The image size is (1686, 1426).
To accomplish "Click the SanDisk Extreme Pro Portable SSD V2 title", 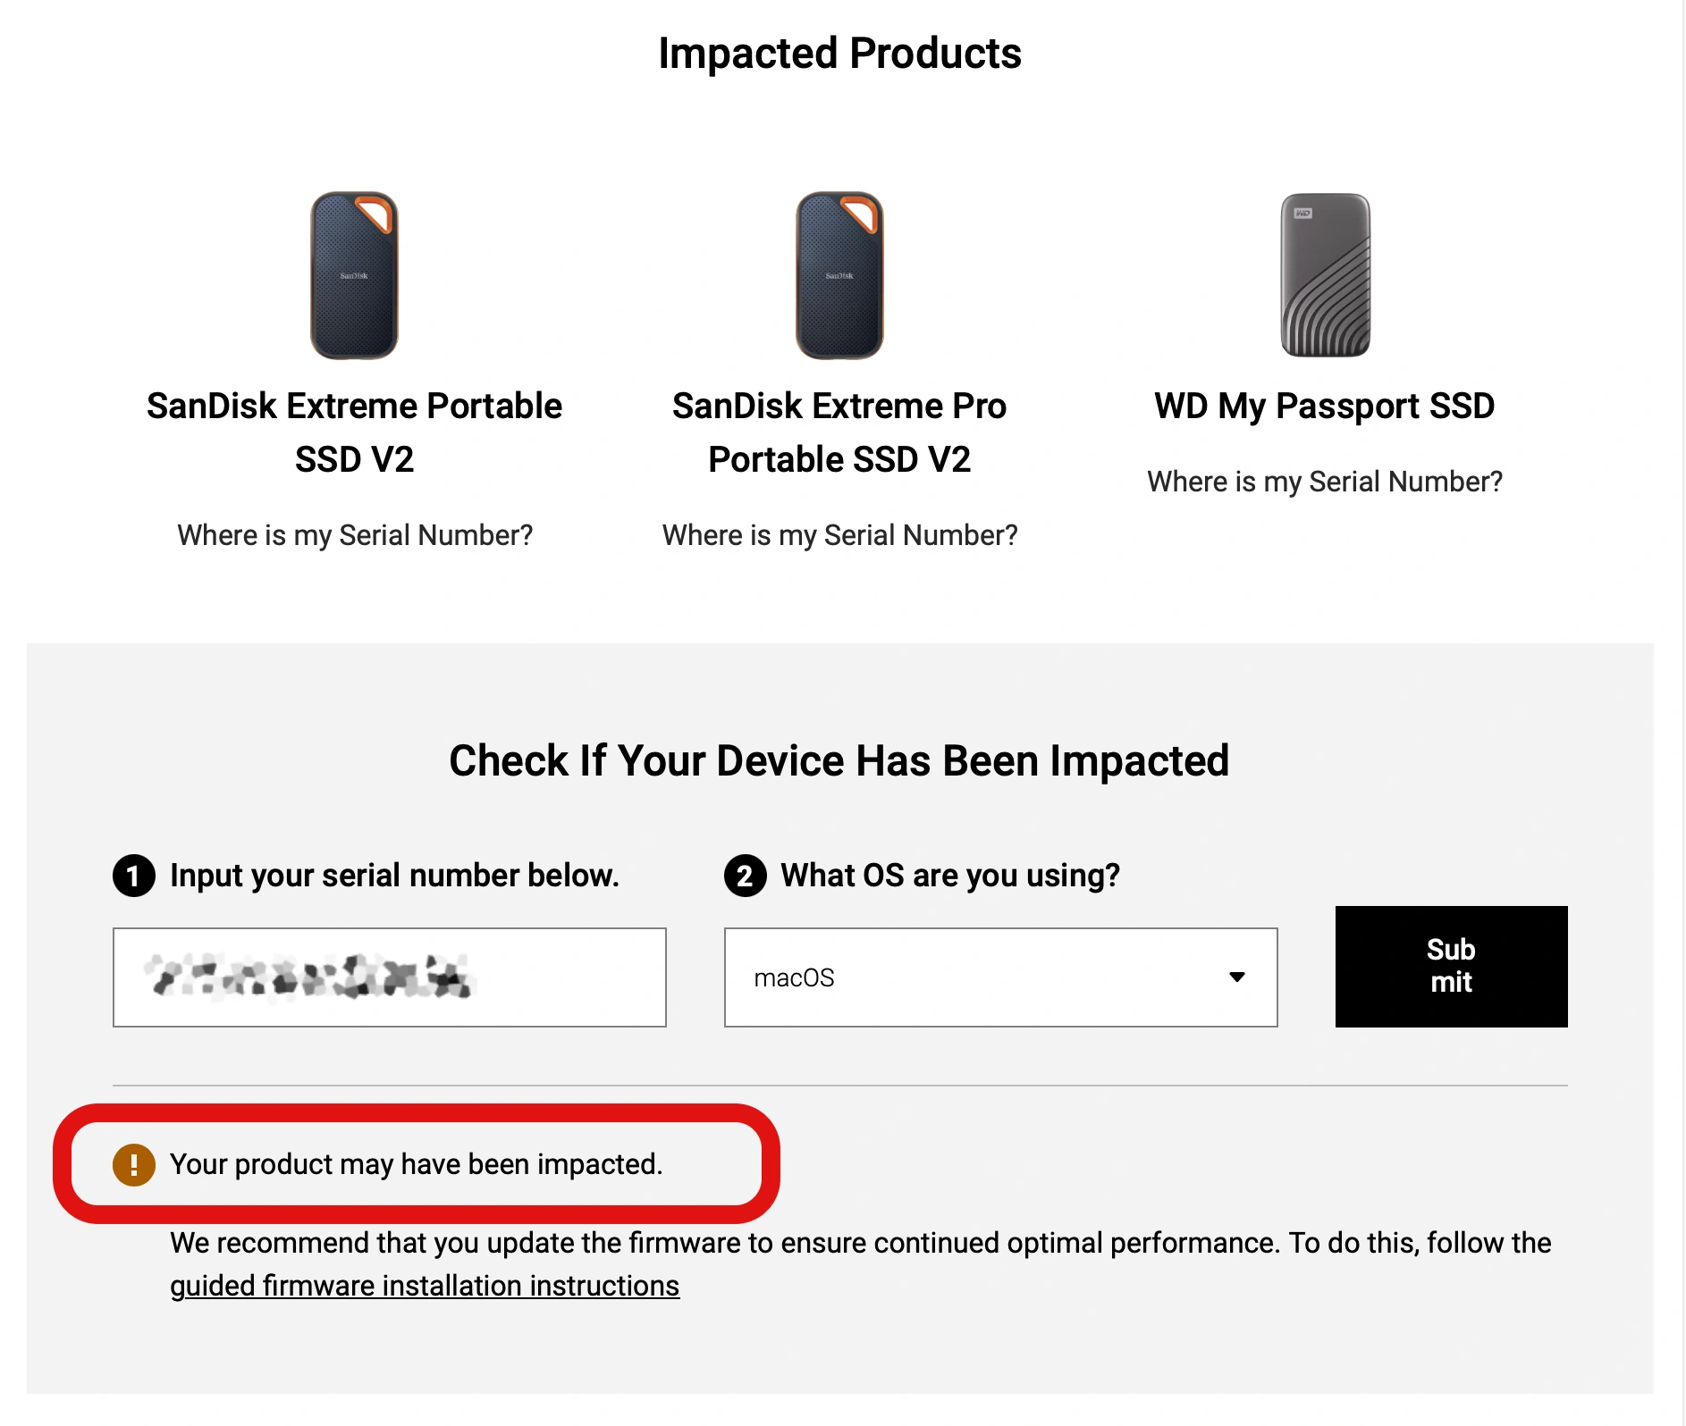I will coord(839,432).
